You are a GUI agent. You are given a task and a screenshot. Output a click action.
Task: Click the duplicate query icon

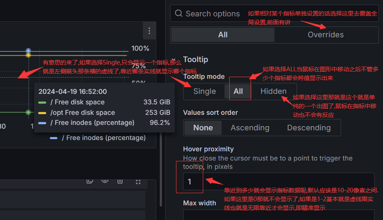[x=89, y=181]
